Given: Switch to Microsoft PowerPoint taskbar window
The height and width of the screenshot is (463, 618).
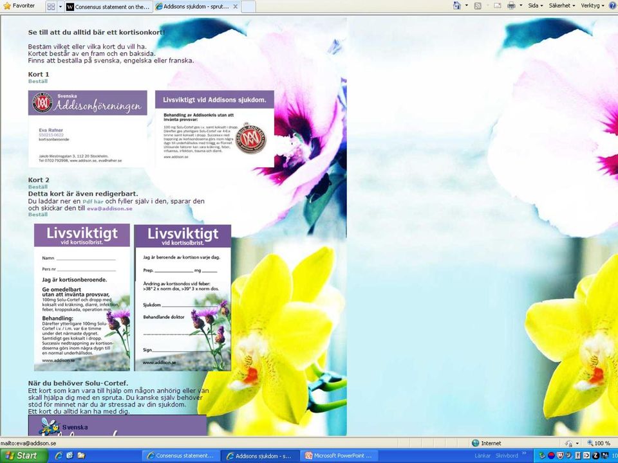Looking at the screenshot, I should [340, 456].
